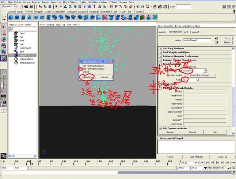Click the four view layout icon
This screenshot has height=179, width=236.
click(x=3, y=79)
